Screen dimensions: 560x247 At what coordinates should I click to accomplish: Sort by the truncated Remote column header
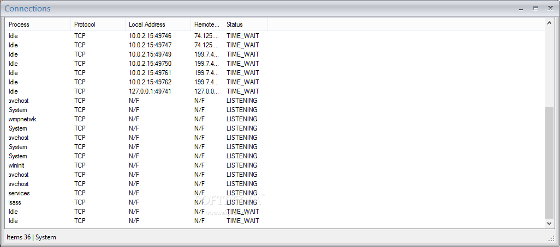pyautogui.click(x=207, y=24)
